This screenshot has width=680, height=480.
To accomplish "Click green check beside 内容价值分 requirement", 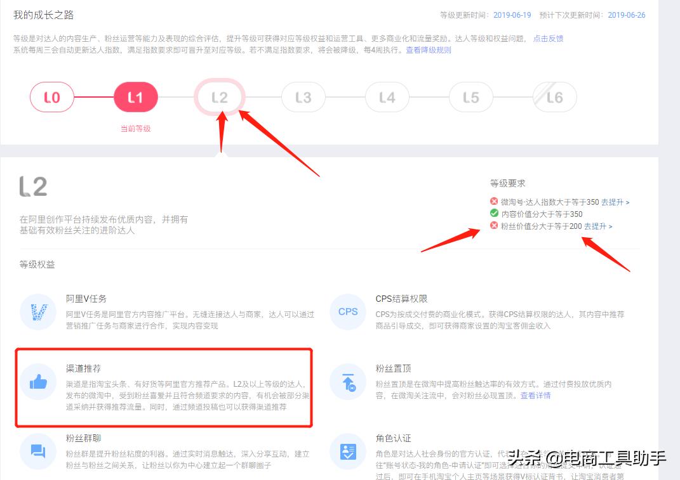I will pyautogui.click(x=494, y=213).
